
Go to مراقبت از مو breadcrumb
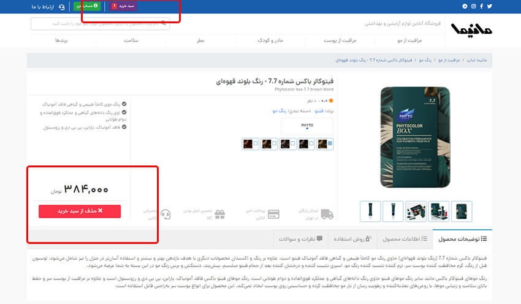449,60
